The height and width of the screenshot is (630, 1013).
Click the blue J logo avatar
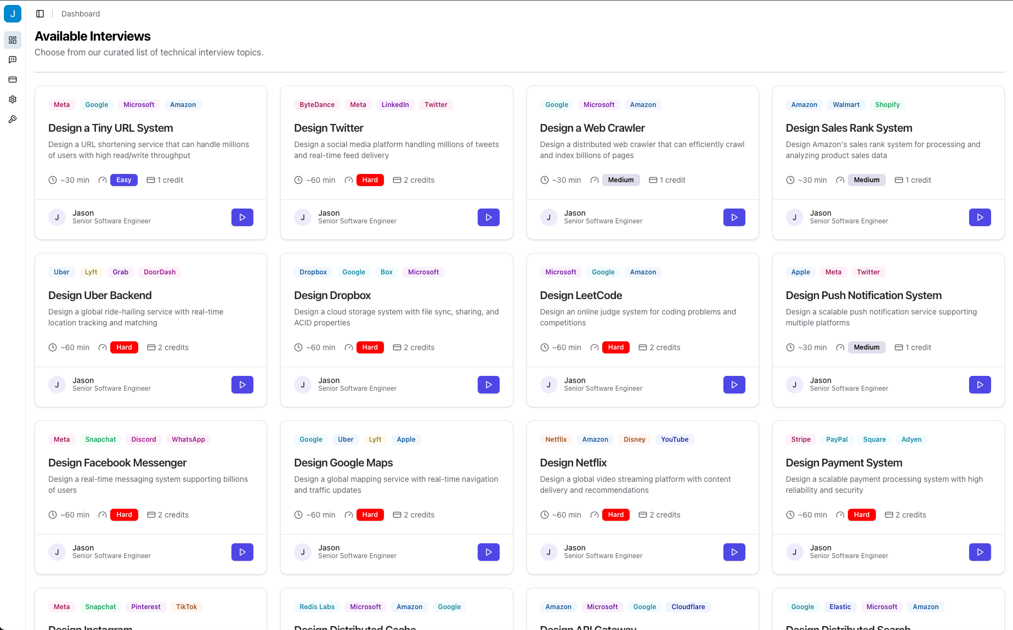13,14
